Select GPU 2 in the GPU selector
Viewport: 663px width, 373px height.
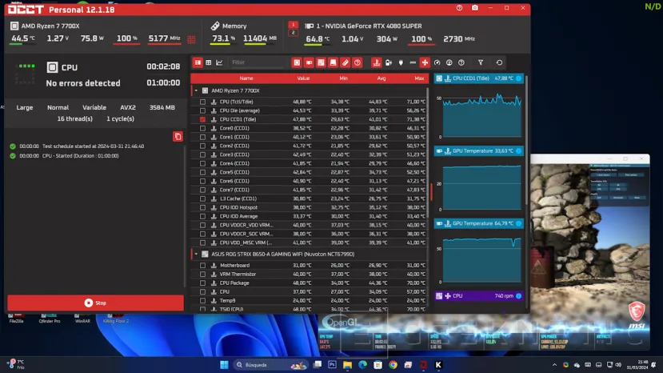pos(293,33)
